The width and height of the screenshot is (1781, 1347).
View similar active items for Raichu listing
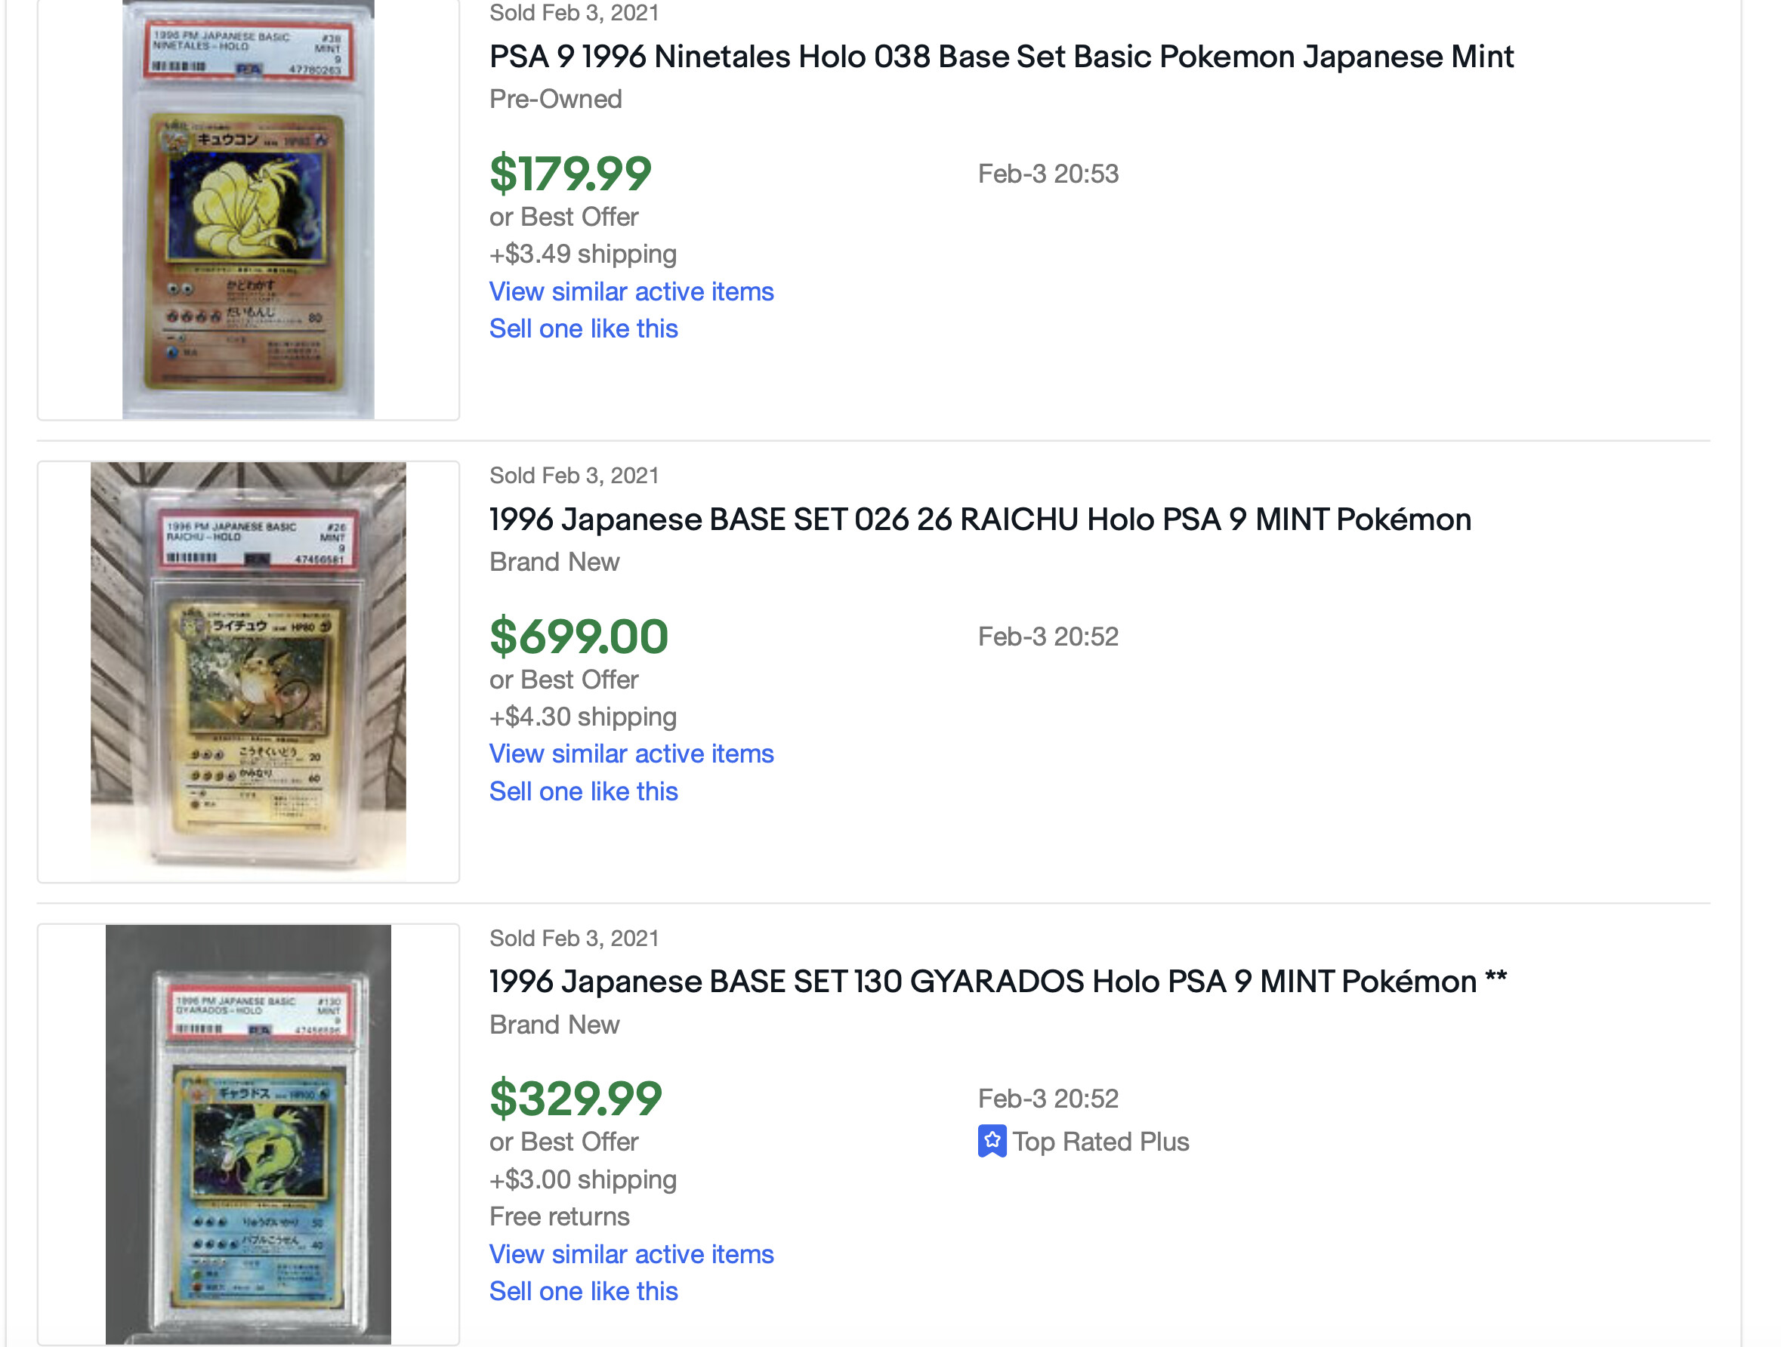pos(631,754)
